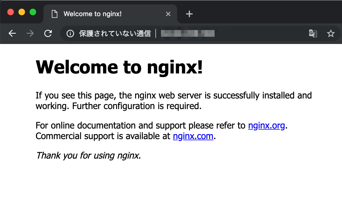Click the Google Translate icon
The image size is (342, 207).
coord(313,34)
